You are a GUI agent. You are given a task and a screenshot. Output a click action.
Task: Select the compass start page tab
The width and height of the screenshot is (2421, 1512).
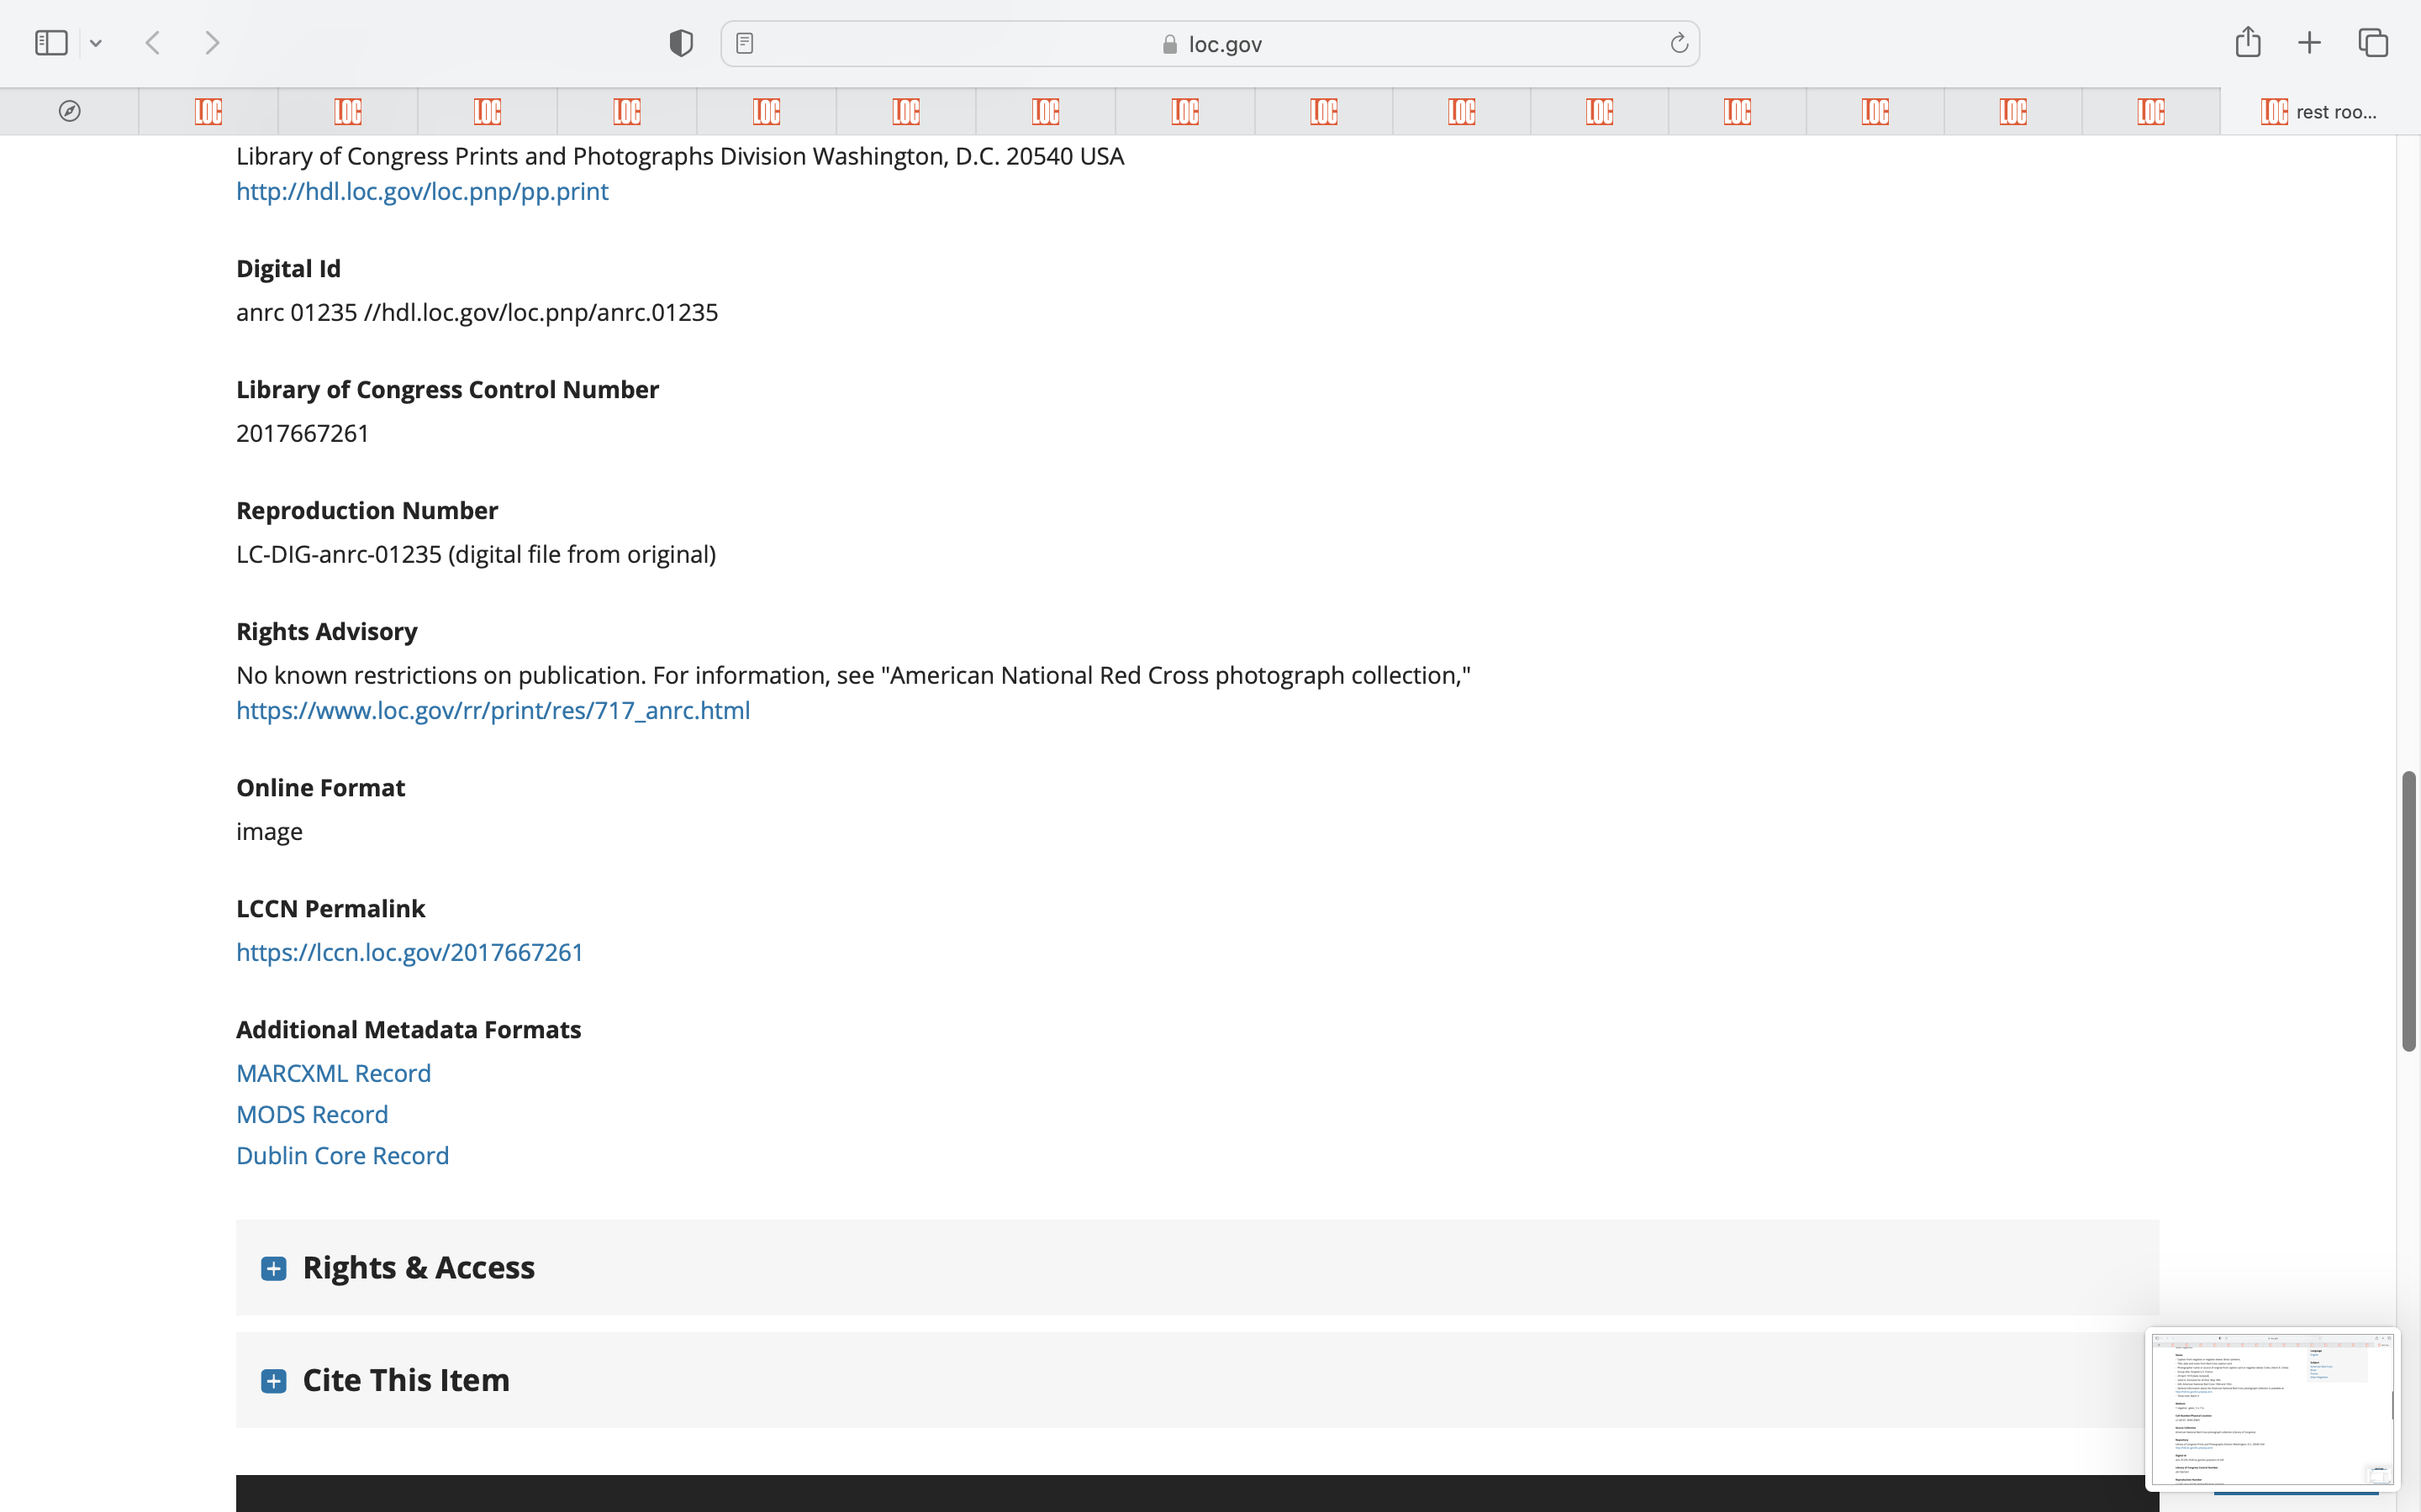[x=69, y=111]
